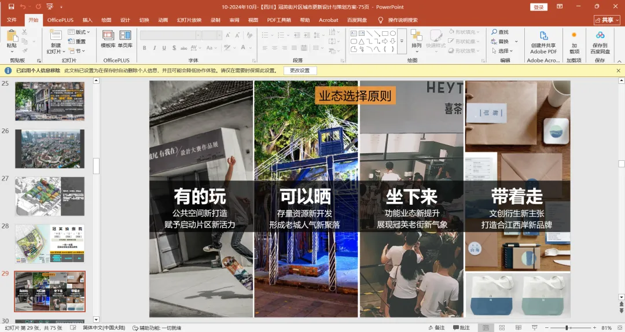Click the Increase Font Size icon

(228, 35)
